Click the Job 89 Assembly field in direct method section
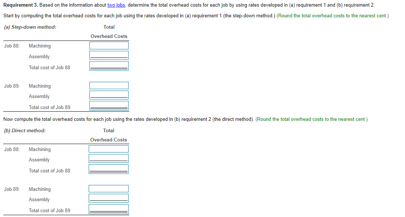The image size is (405, 217). (108, 198)
